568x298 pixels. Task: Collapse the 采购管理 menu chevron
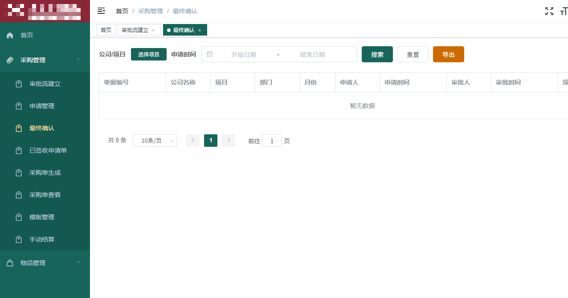pos(78,60)
